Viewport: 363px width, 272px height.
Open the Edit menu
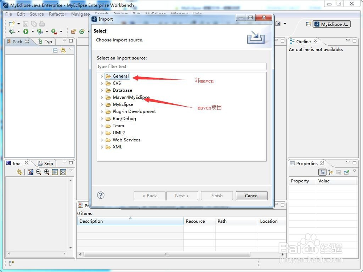21,14
